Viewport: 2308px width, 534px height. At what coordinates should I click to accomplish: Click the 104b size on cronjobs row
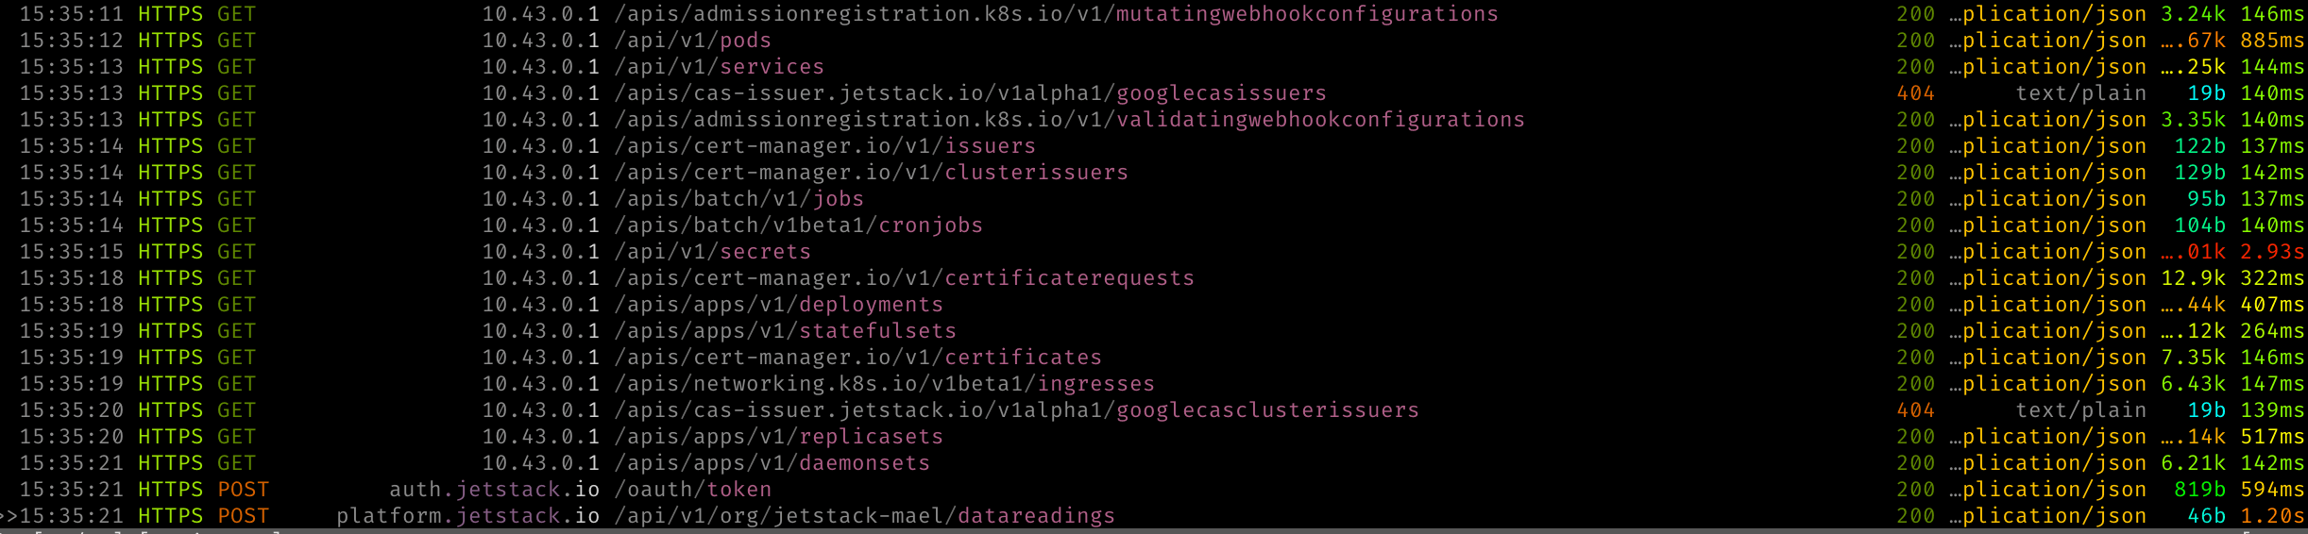pos(2199,225)
